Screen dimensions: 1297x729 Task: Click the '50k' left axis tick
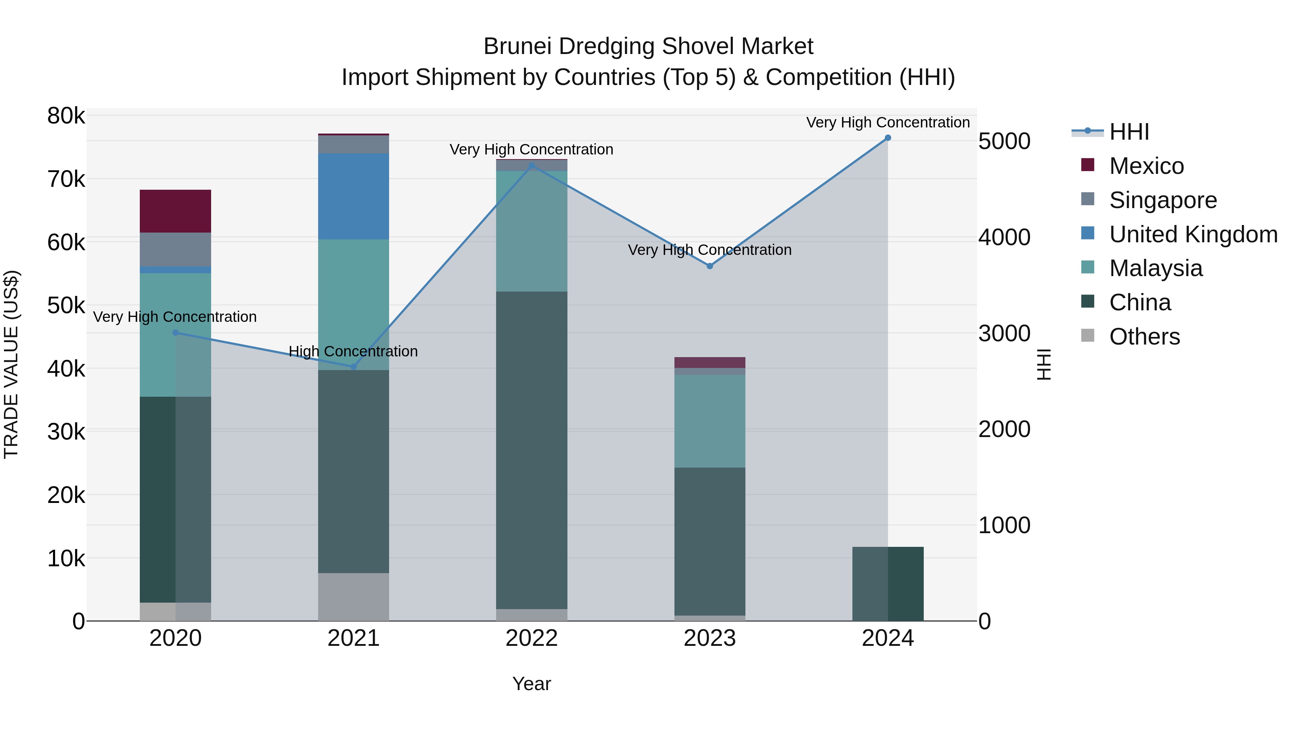[66, 305]
